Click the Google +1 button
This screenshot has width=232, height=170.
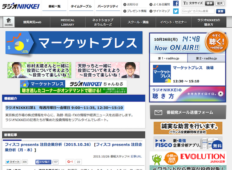[70, 162]
